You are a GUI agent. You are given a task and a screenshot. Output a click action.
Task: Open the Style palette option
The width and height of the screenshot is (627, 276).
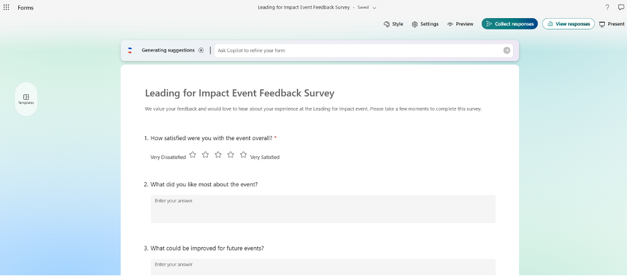(x=393, y=24)
